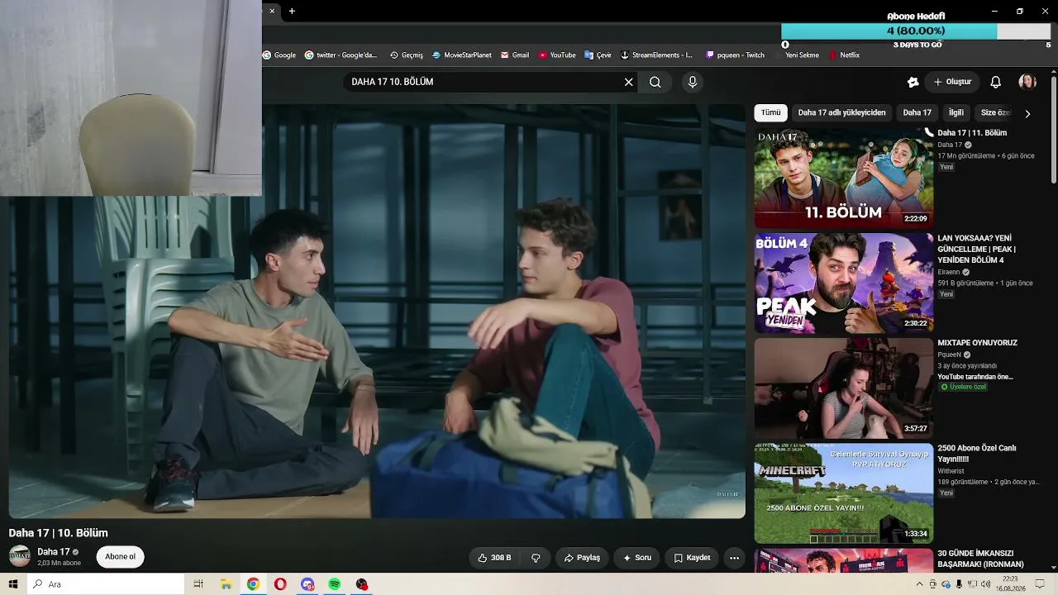The height and width of the screenshot is (595, 1058).
Task: Open the account avatar menu in YouTube
Action: (1027, 82)
